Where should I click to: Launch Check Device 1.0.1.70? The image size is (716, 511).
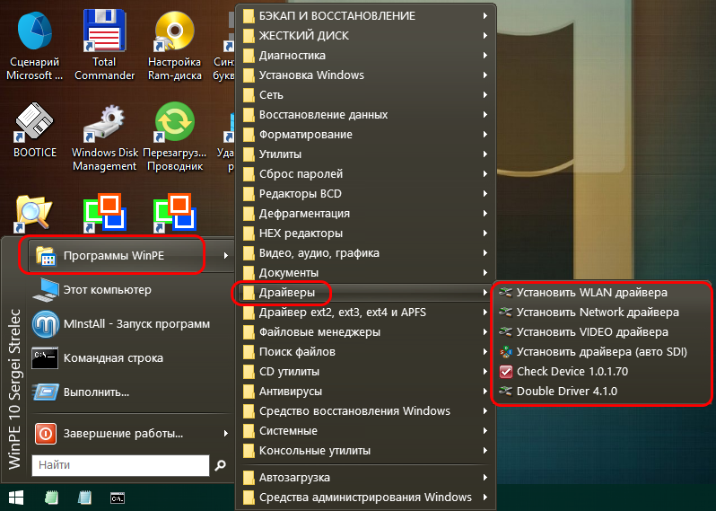click(601, 372)
